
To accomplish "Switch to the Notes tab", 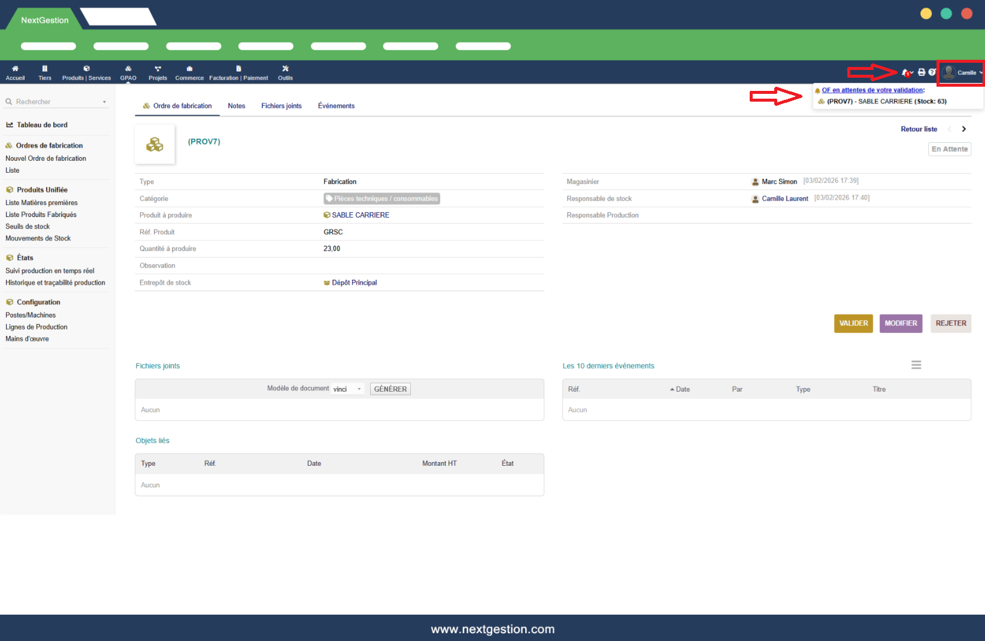I will (x=237, y=106).
